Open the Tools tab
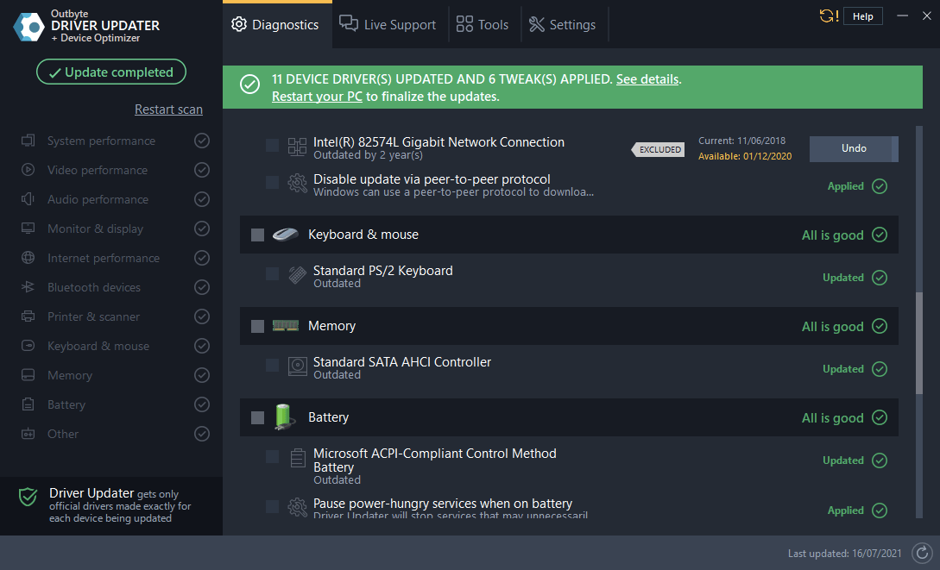940x570 pixels. (483, 24)
